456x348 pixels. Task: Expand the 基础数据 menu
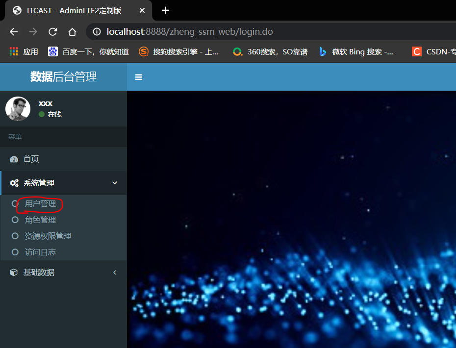pyautogui.click(x=63, y=273)
